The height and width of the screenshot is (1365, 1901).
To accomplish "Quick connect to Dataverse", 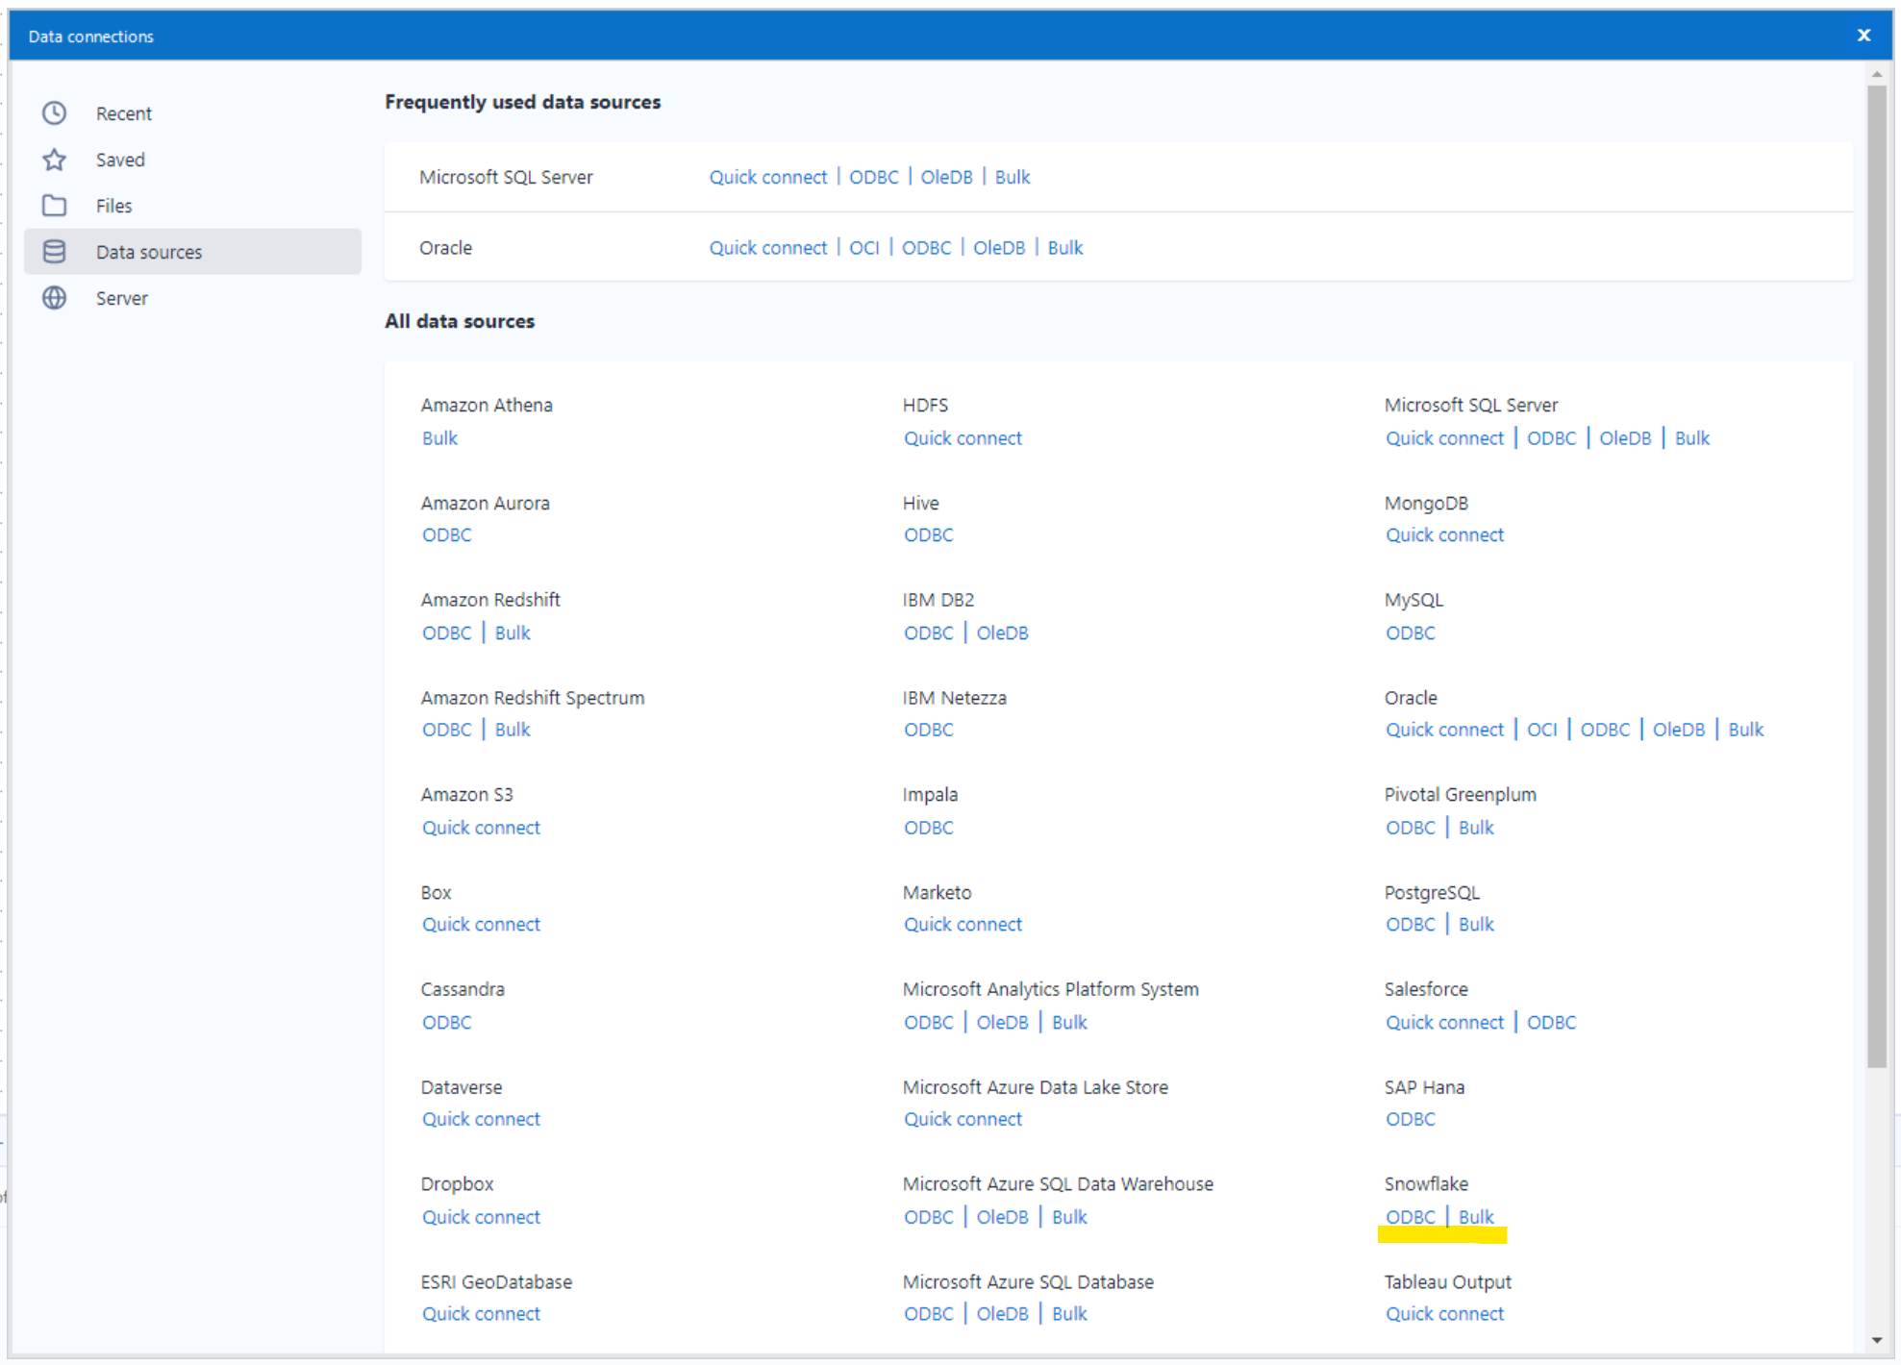I will click(x=481, y=1120).
